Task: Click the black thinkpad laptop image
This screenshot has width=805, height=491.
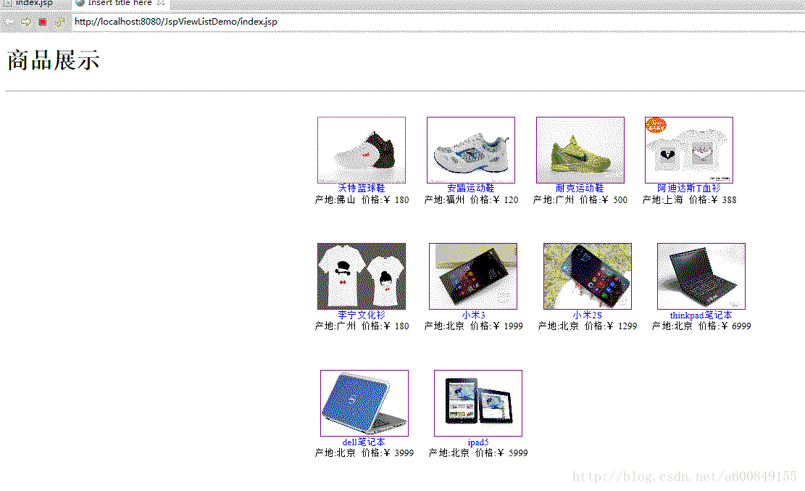Action: coord(701,276)
